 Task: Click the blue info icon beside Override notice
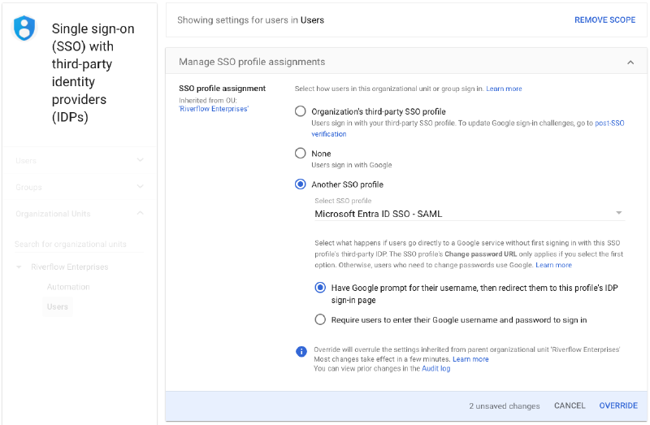[301, 352]
